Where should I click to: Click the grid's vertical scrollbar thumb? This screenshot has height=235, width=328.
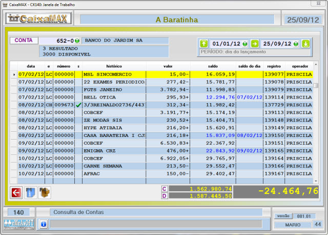coord(316,86)
